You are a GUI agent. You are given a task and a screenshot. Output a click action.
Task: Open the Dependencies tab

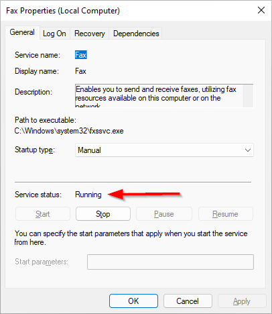pos(136,34)
